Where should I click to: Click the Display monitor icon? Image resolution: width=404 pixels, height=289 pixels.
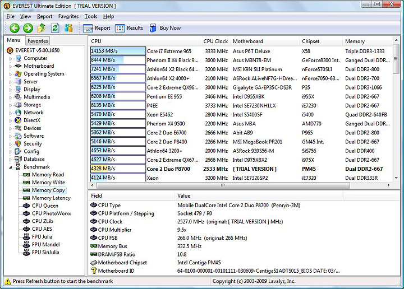point(18,89)
